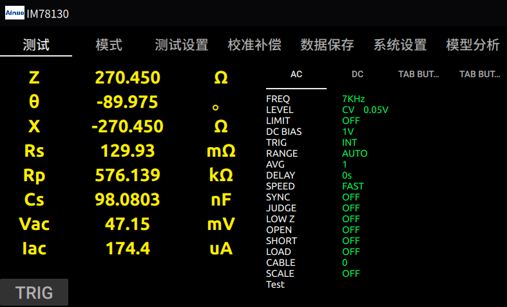Select the AC settings tab

pos(296,75)
